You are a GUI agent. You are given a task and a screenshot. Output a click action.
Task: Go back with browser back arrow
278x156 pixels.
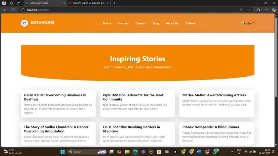click(x=5, y=10)
